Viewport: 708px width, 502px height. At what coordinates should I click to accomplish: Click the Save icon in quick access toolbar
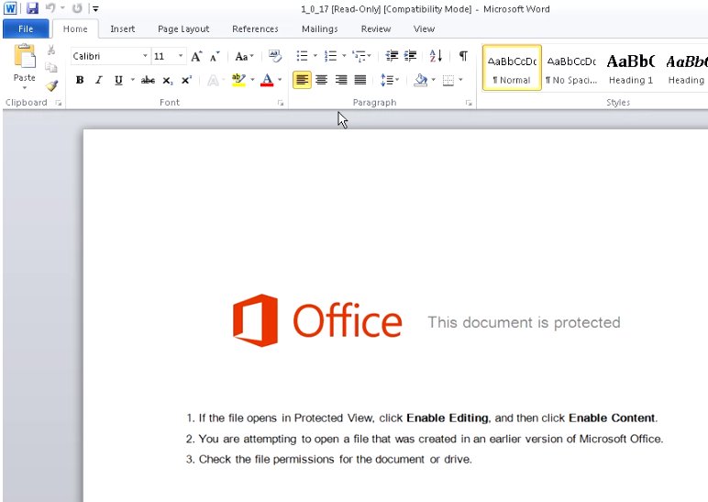[32, 8]
